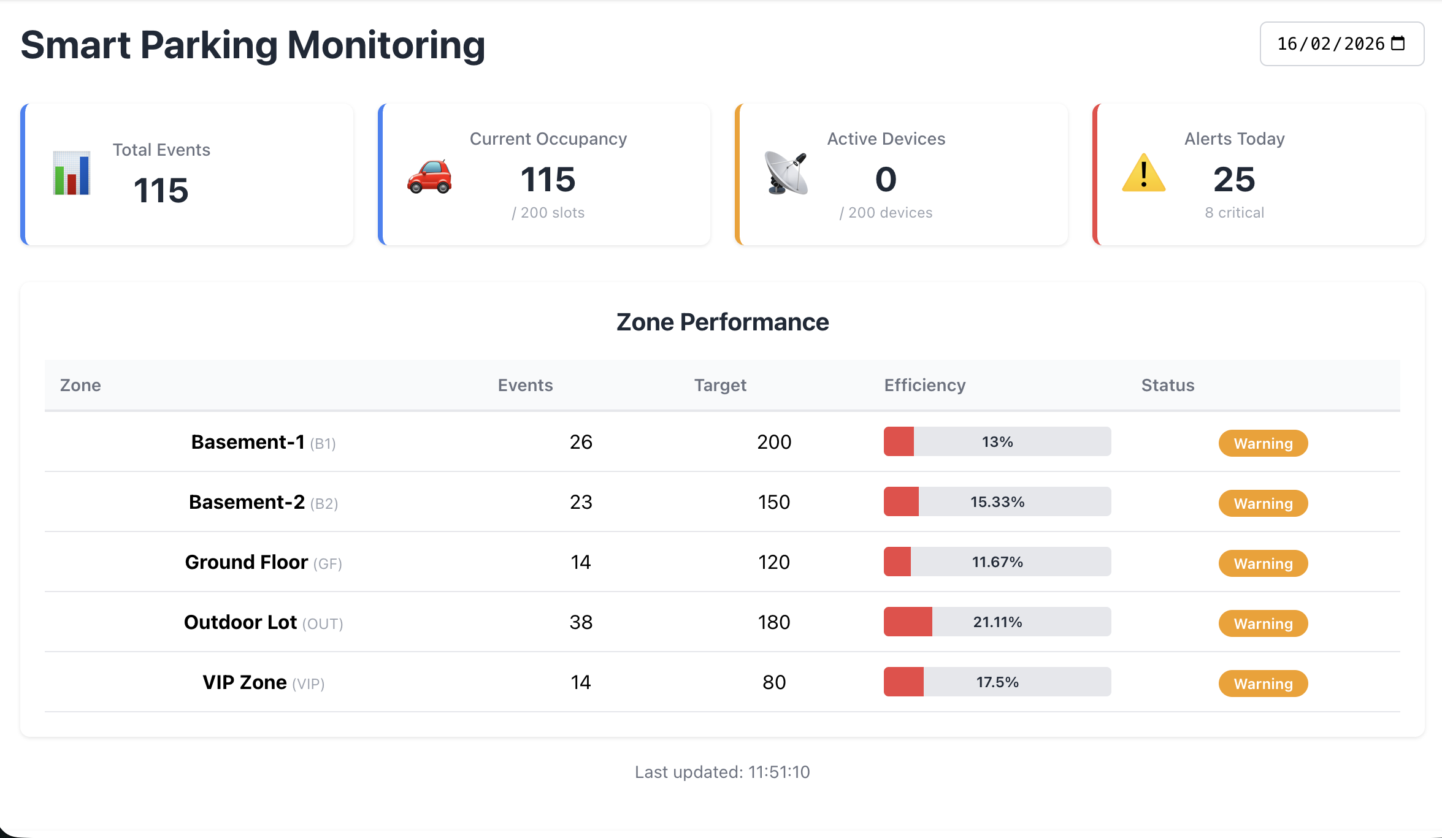Select the VIP Zone name
Image resolution: width=1442 pixels, height=838 pixels.
(245, 682)
